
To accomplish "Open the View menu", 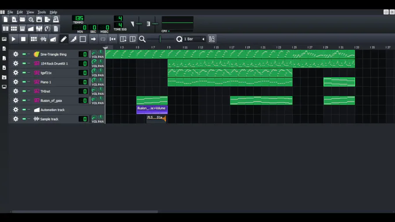I will tap(30, 12).
